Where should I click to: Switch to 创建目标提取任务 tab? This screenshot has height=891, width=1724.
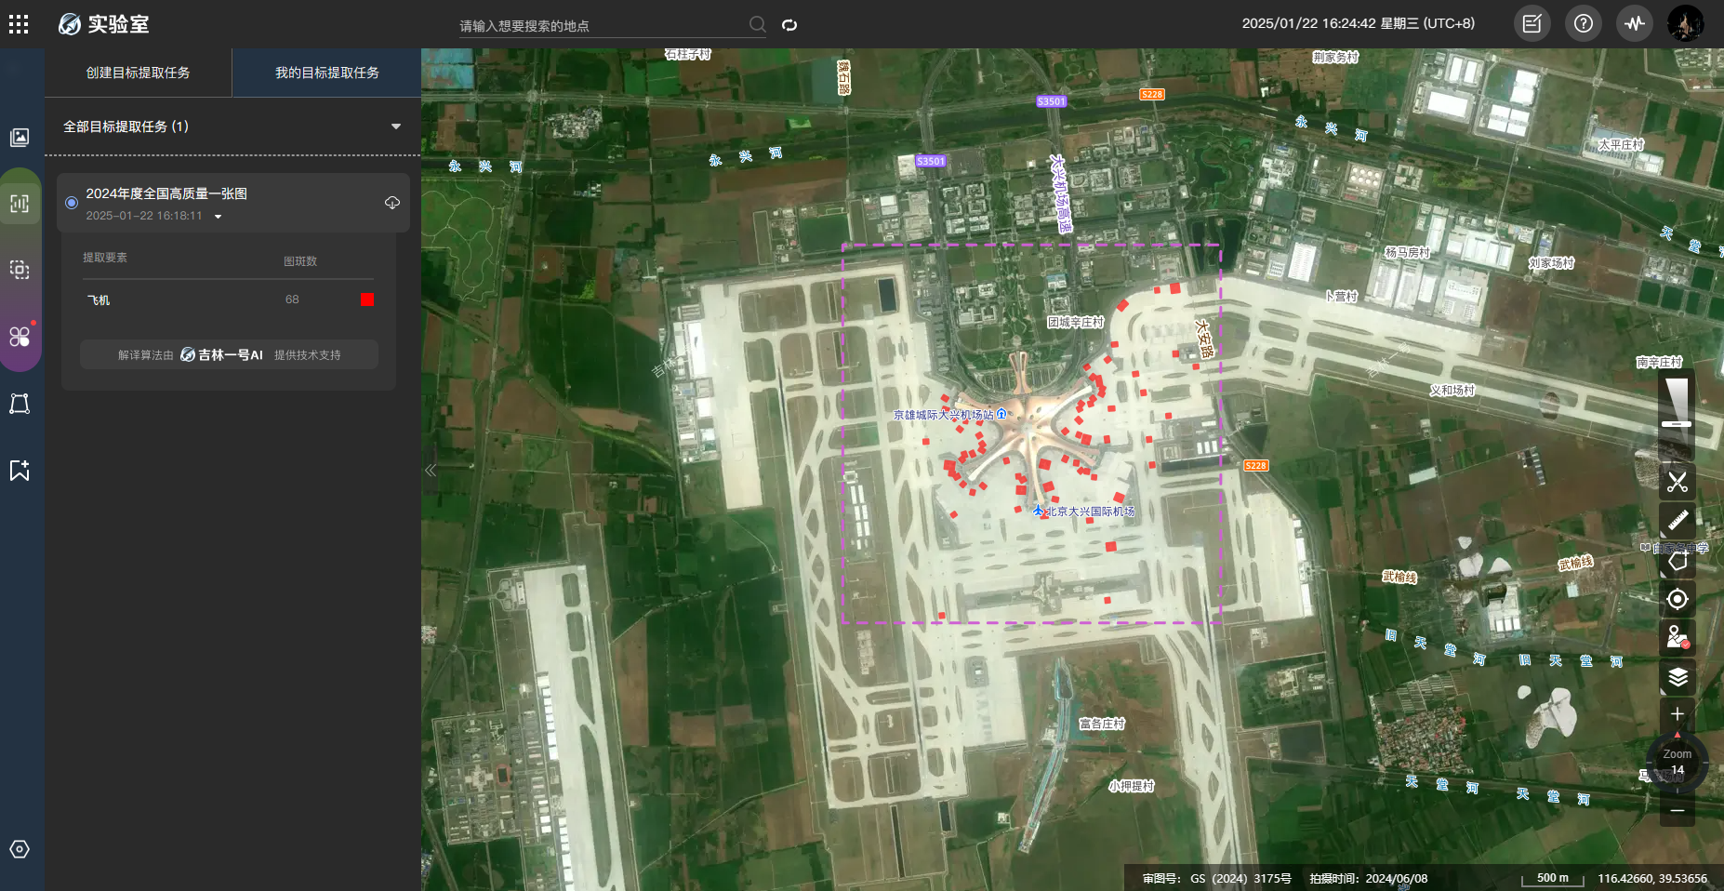(x=138, y=73)
